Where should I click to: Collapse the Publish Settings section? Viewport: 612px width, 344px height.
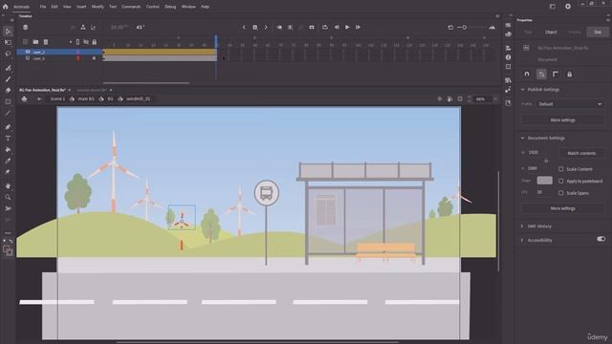click(523, 89)
